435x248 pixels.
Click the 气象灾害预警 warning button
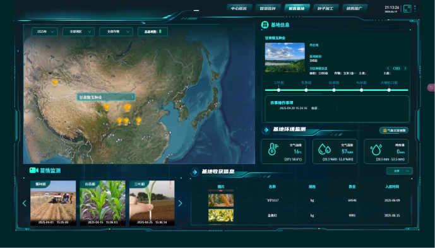[x=394, y=131]
